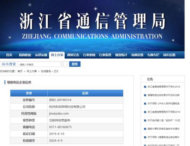The width and height of the screenshot is (190, 146).
Task: Open notice 增值电信业务经营许可证拟注销
Action: coord(163,95)
